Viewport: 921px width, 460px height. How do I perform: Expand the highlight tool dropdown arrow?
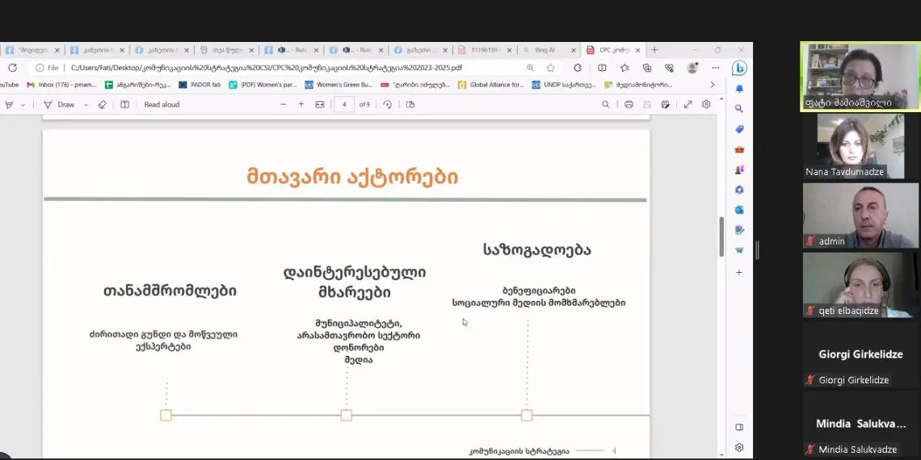click(x=23, y=104)
